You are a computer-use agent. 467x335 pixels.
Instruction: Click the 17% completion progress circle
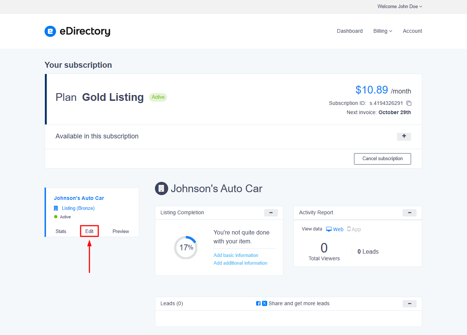(185, 247)
